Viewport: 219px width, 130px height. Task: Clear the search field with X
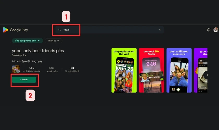(160, 30)
